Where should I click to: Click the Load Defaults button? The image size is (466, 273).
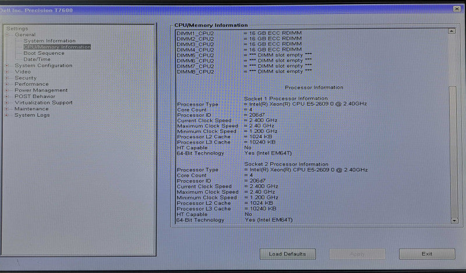click(x=287, y=254)
